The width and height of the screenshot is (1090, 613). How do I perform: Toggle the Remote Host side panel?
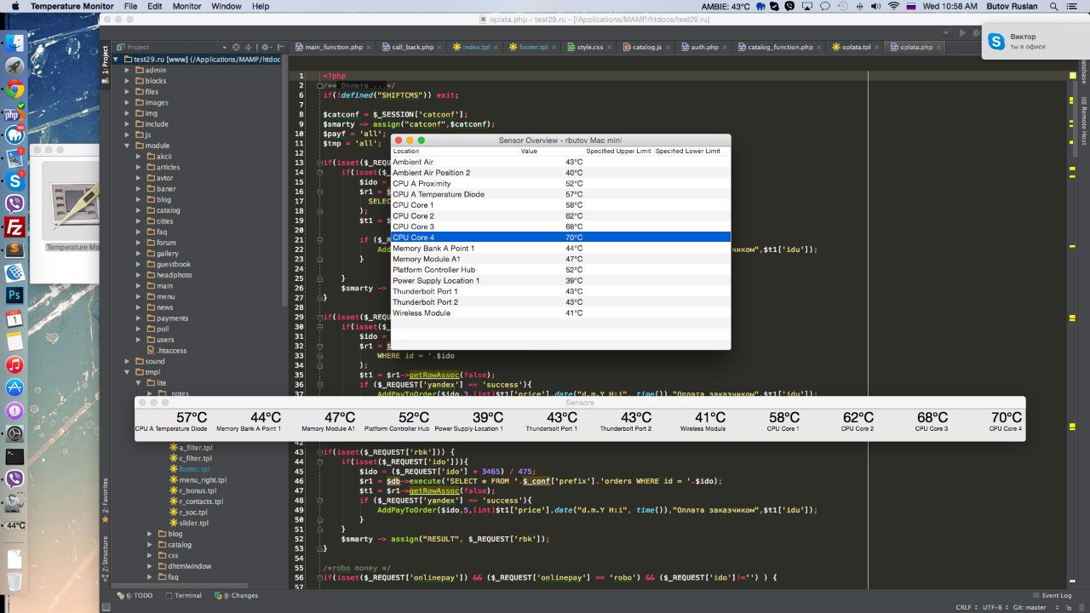coord(1084,121)
